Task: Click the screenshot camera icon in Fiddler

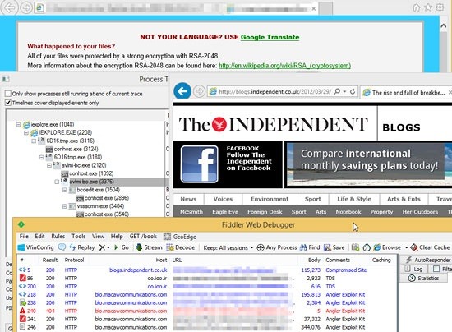Action: tap(355, 247)
